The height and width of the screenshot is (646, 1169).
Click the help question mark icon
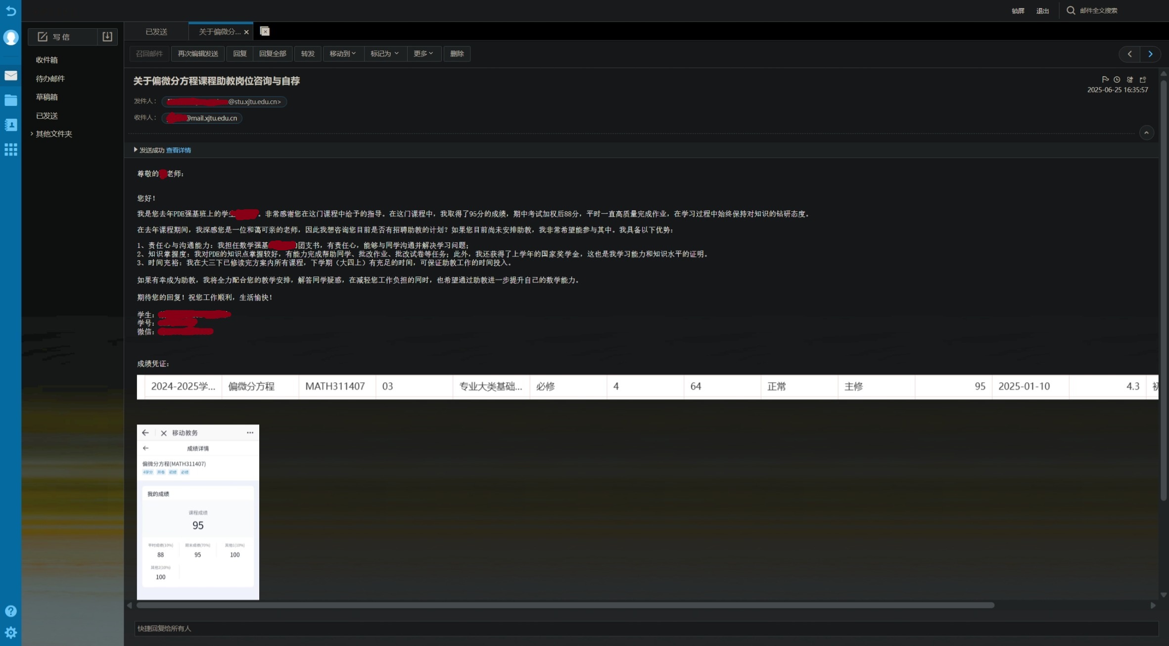click(x=10, y=611)
